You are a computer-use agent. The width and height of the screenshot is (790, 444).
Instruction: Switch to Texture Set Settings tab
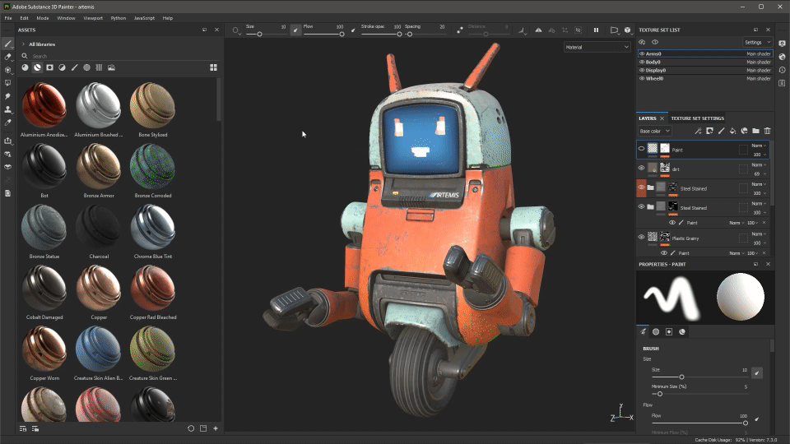click(697, 118)
